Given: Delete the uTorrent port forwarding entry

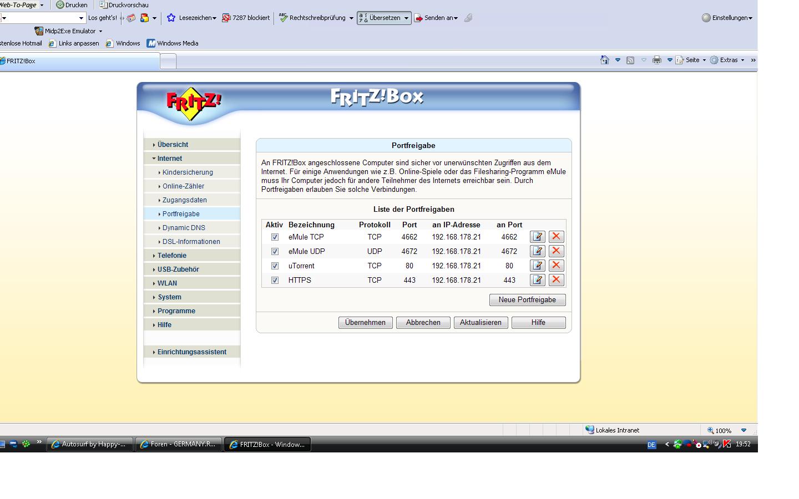Looking at the screenshot, I should tap(556, 266).
